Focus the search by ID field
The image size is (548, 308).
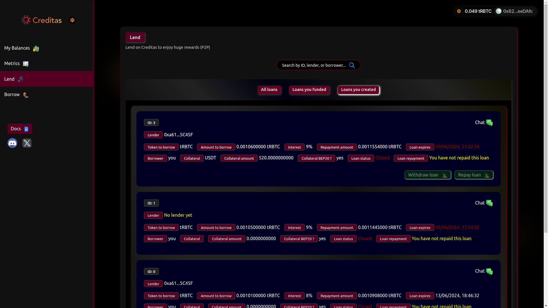point(313,65)
